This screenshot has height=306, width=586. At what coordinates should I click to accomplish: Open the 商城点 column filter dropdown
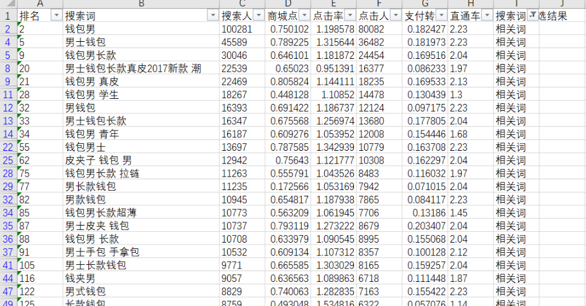(304, 16)
